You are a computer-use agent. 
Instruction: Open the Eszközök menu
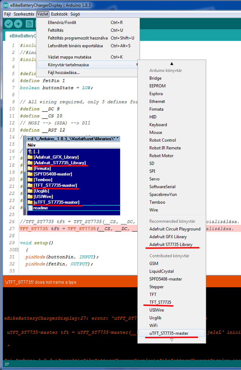click(59, 14)
